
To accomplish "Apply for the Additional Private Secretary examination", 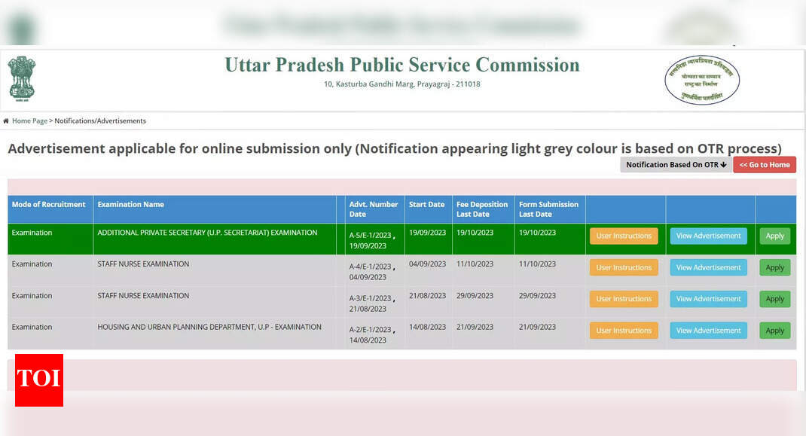I will coord(774,236).
